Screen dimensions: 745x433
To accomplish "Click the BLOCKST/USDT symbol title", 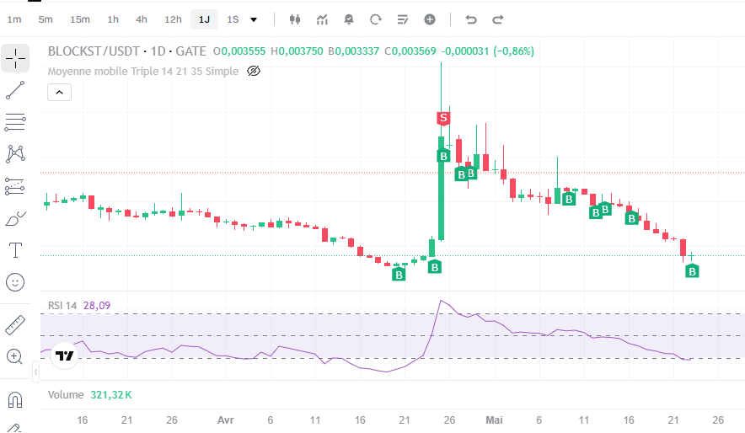I will (x=94, y=51).
